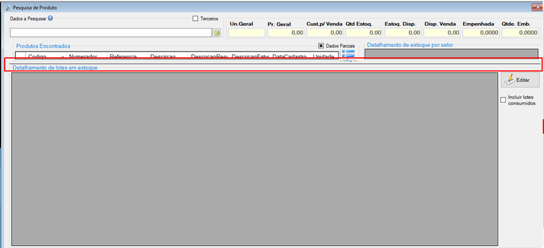Check Incluir lotes consumidos

click(x=503, y=101)
